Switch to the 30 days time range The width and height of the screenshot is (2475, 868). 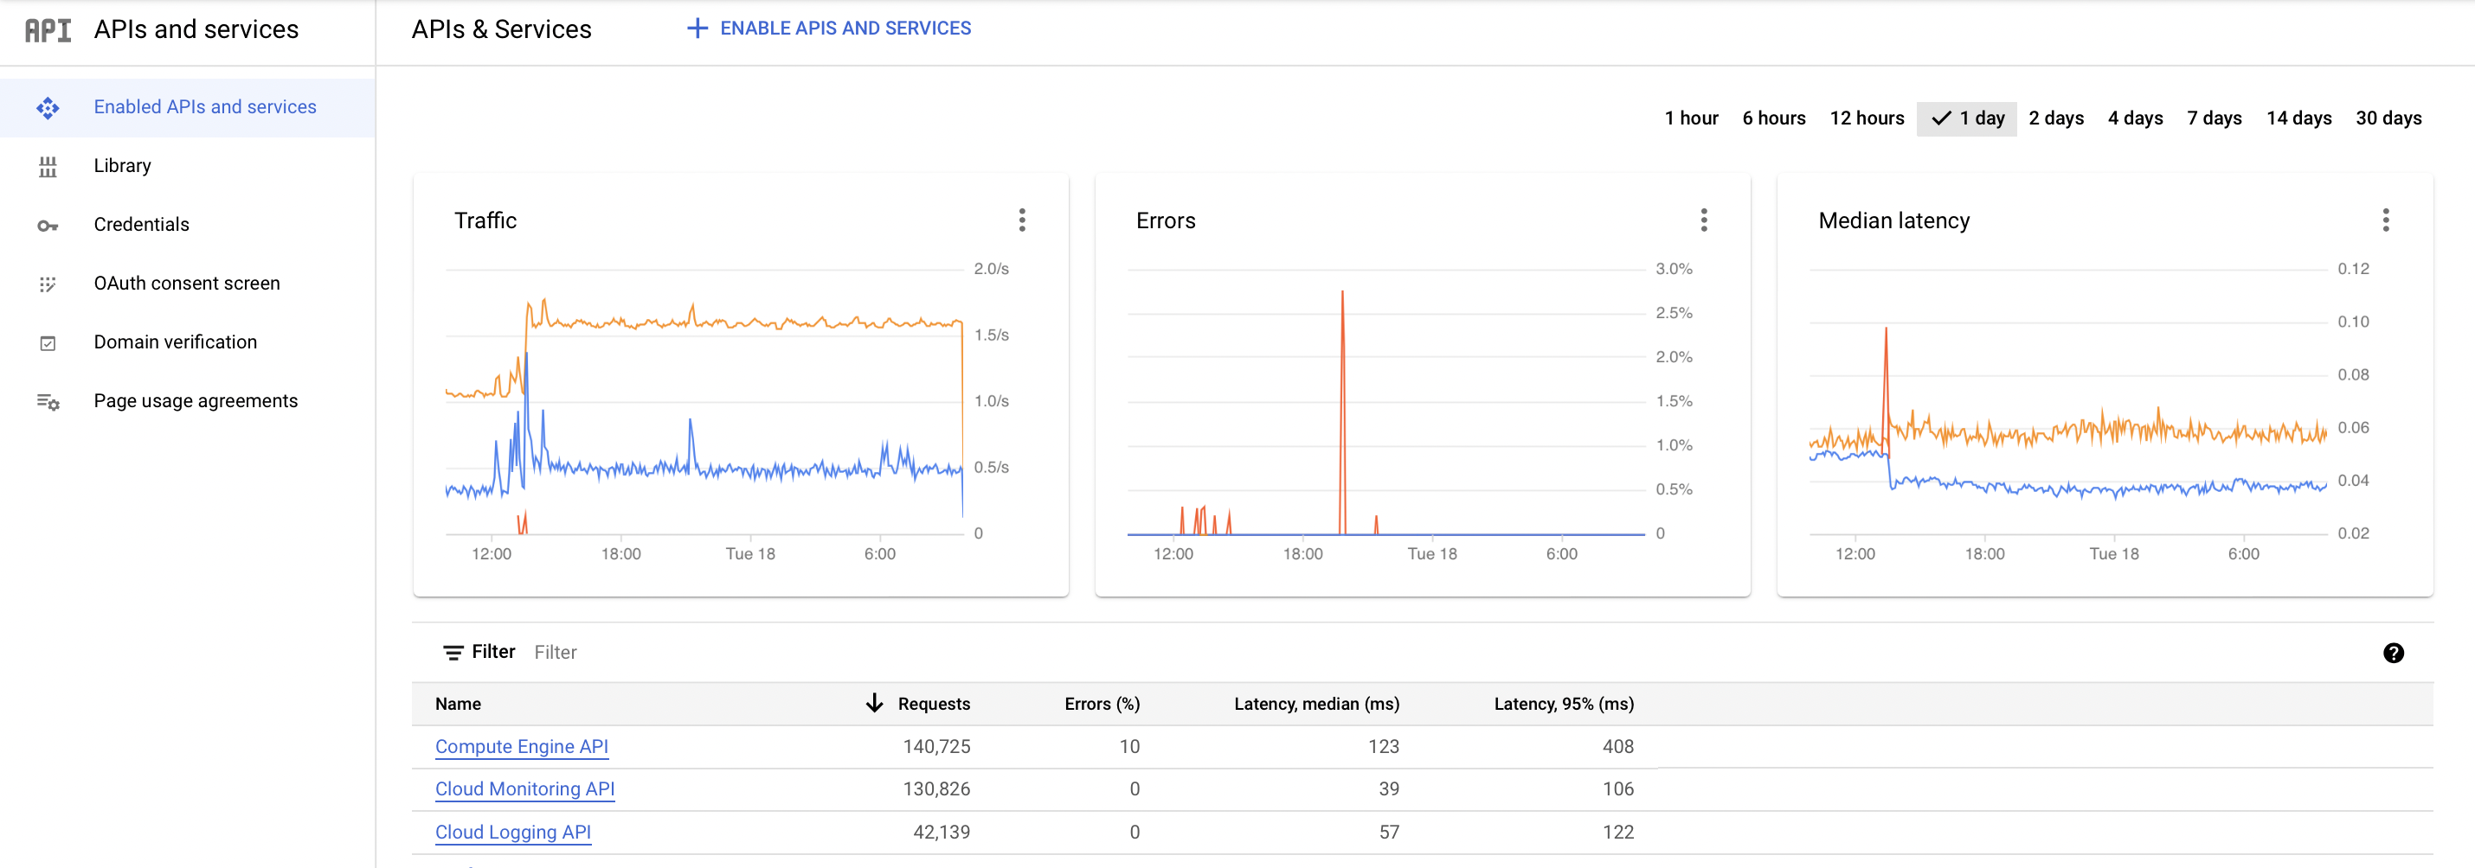click(2389, 118)
